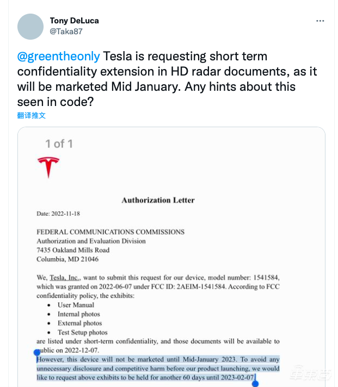Click the "1 of 1" page indicator

coord(59,143)
